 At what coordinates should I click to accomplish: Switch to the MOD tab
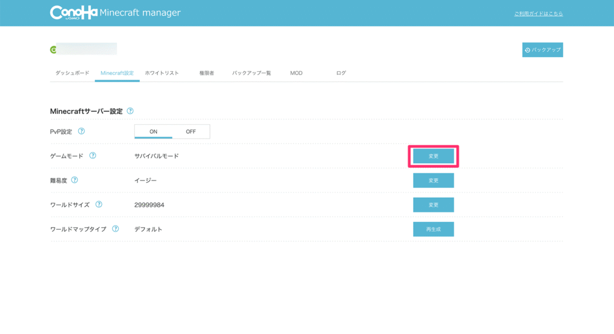[x=296, y=73]
